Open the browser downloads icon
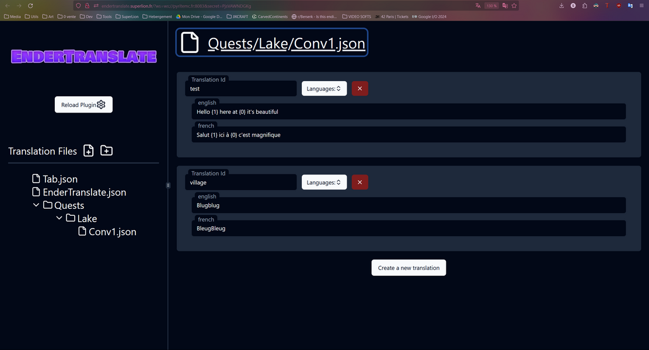Image resolution: width=649 pixels, height=350 pixels. pos(561,5)
